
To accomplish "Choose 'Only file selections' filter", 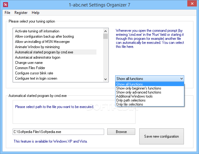I will coord(150,104).
